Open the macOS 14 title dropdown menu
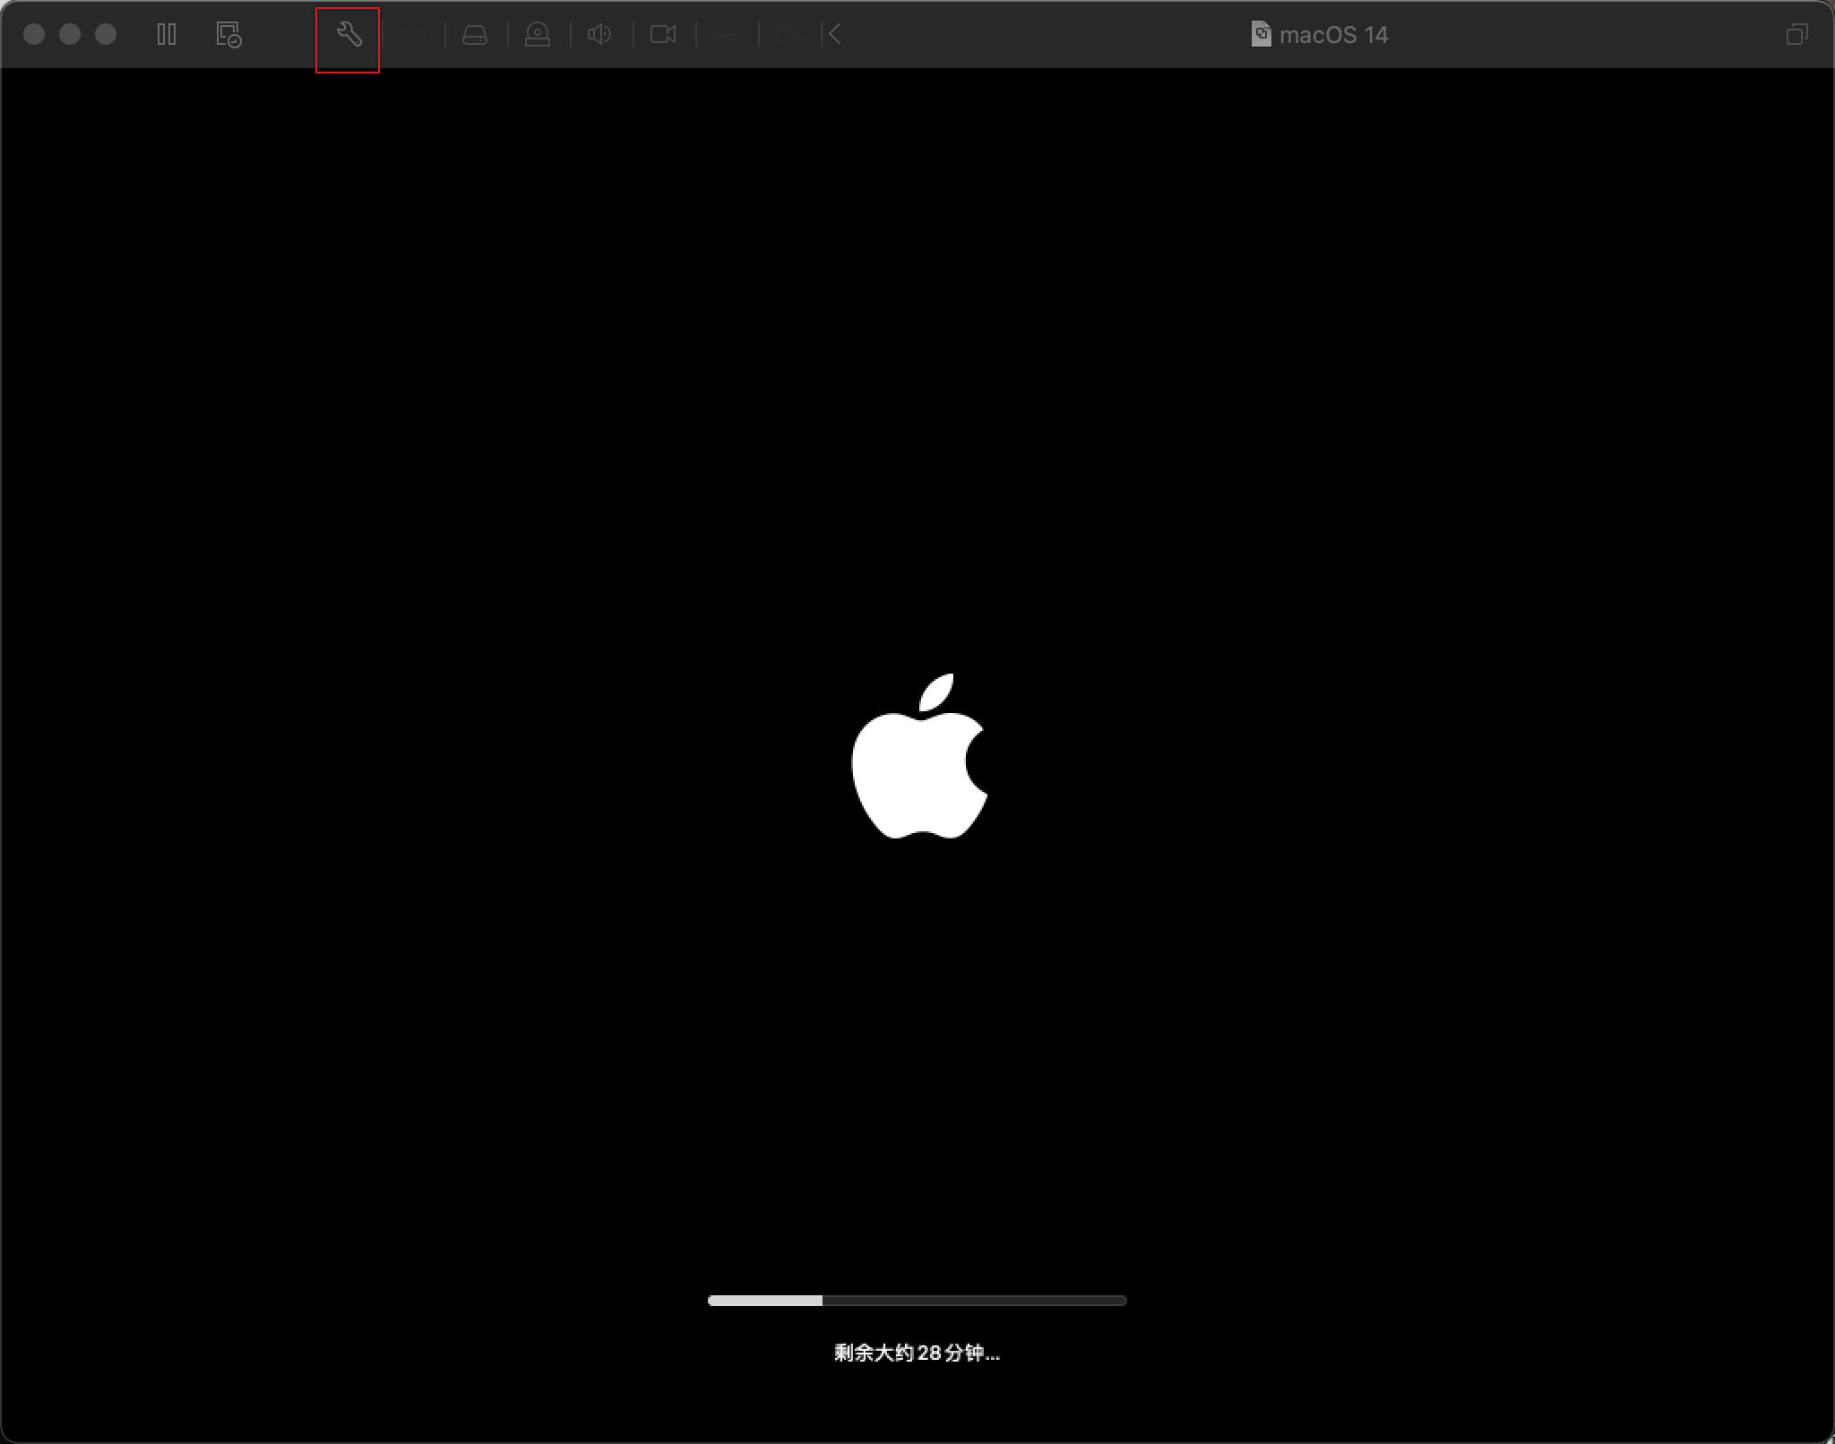The width and height of the screenshot is (1835, 1444). coord(1334,35)
